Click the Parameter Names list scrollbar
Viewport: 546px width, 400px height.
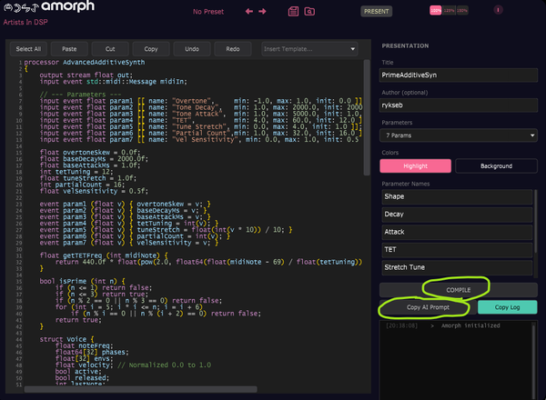536,221
